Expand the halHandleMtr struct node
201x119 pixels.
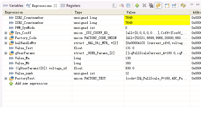tap(6, 43)
